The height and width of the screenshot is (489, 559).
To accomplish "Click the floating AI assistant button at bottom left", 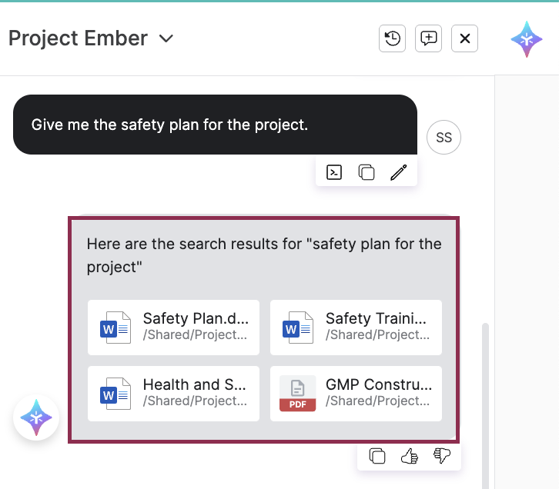I will tap(36, 417).
